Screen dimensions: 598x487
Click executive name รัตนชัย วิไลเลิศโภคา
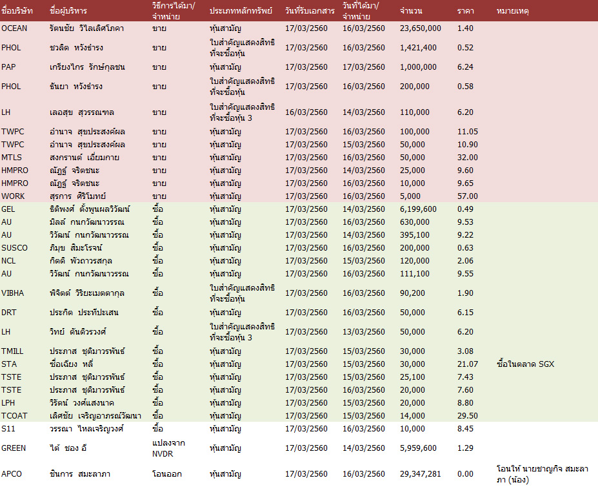pyautogui.click(x=86, y=28)
